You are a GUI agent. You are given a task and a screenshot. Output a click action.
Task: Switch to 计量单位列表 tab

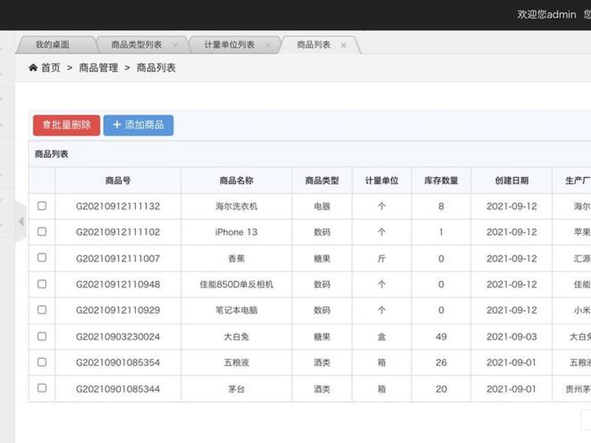[x=229, y=45]
